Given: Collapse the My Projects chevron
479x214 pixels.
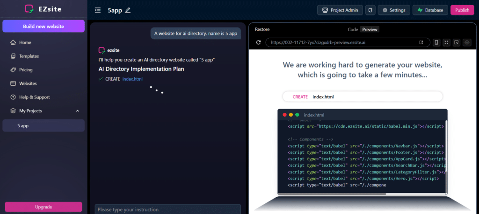Looking at the screenshot, I should pos(78,111).
